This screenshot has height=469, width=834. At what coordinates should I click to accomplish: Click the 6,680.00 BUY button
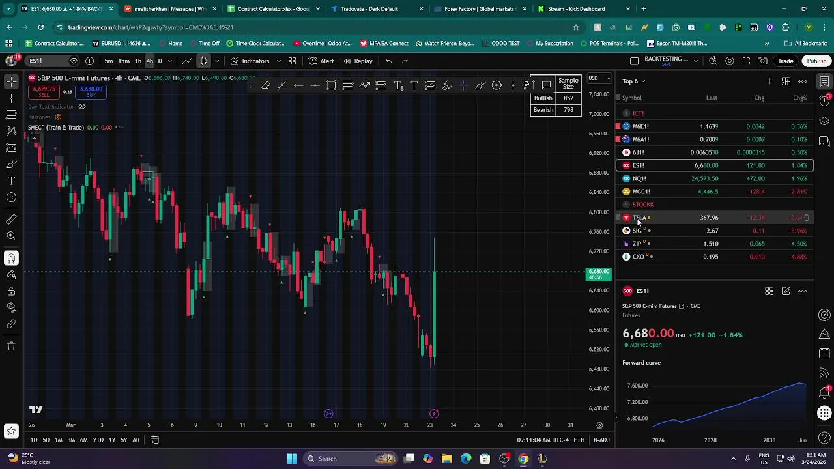tap(91, 92)
